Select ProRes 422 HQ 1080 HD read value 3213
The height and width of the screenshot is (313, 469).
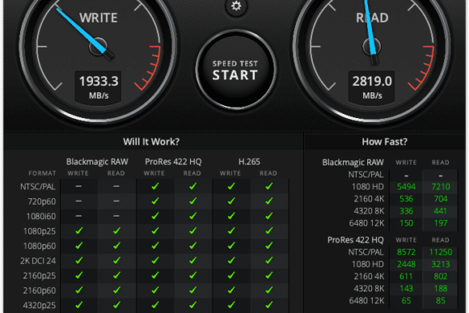coord(441,264)
